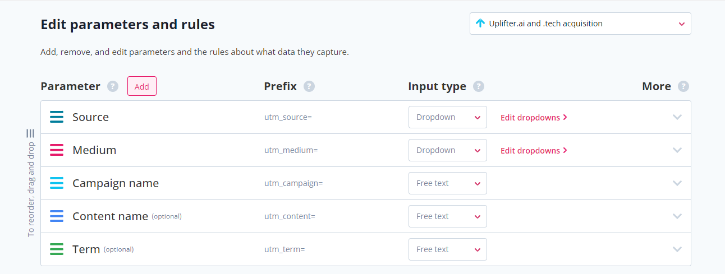Open the Term input type dropdown
Viewport: 725px width, 274px height.
tap(447, 249)
